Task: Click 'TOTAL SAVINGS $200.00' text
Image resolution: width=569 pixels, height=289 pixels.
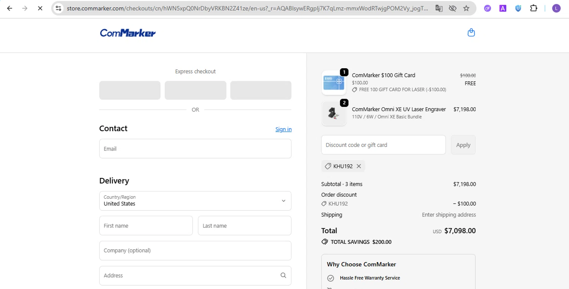Action: point(361,242)
